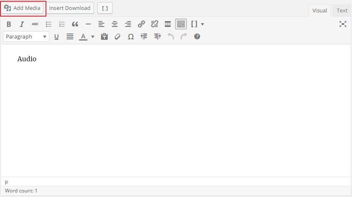Toggle the toolbar kitchen sink icon
Image resolution: width=352 pixels, height=197 pixels.
point(181,24)
